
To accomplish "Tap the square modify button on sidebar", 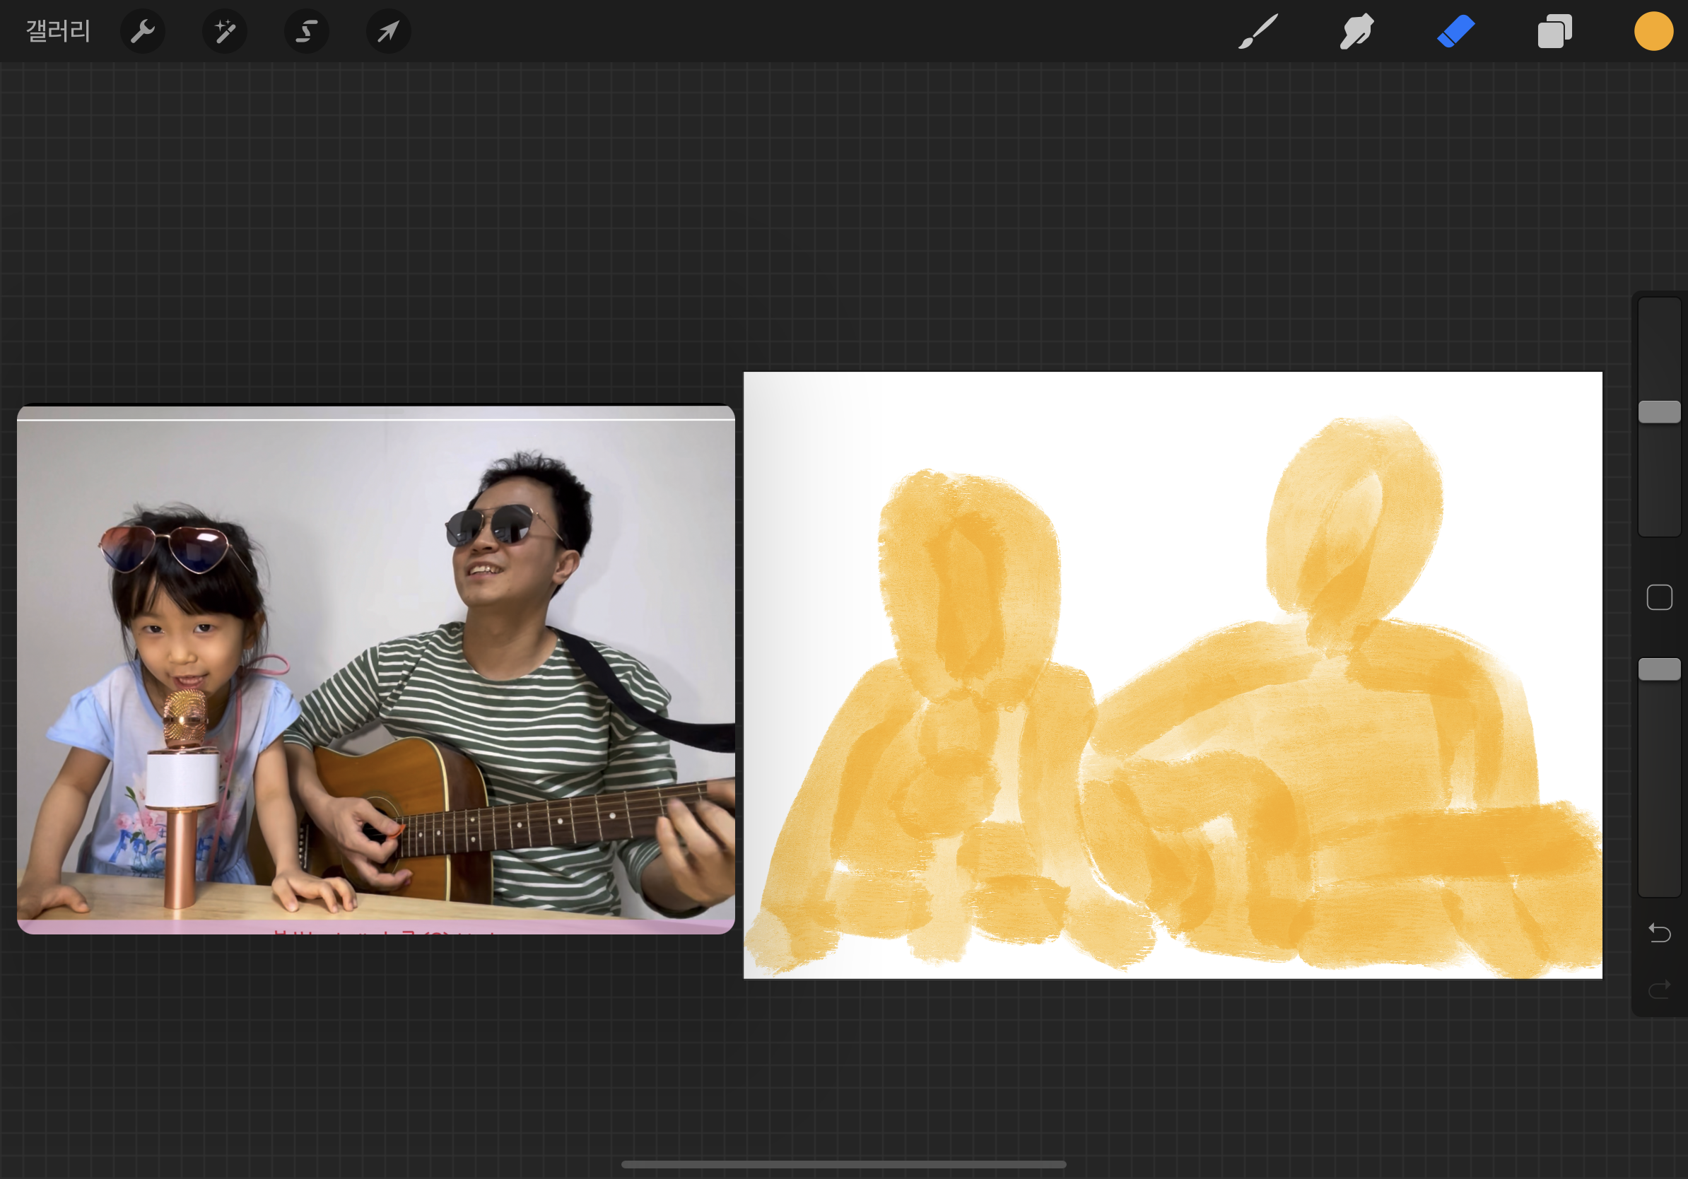I will click(x=1659, y=597).
